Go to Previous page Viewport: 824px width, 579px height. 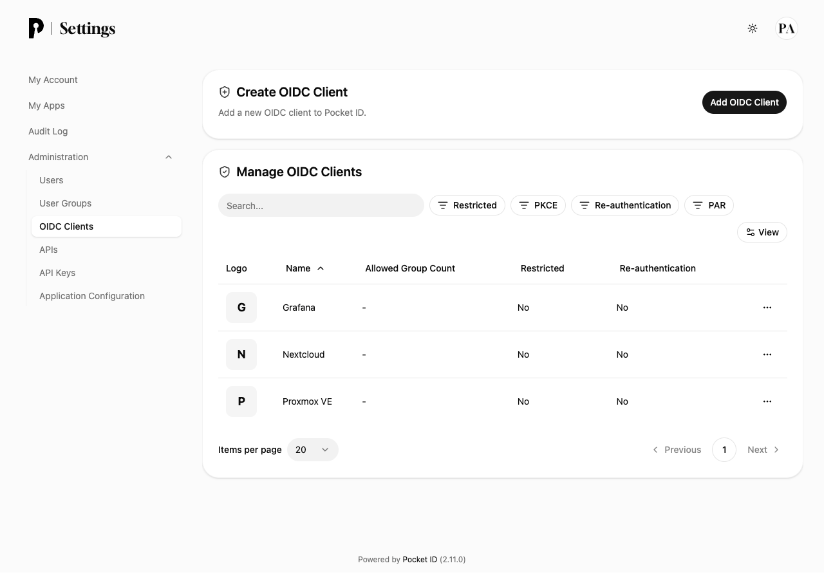click(677, 450)
